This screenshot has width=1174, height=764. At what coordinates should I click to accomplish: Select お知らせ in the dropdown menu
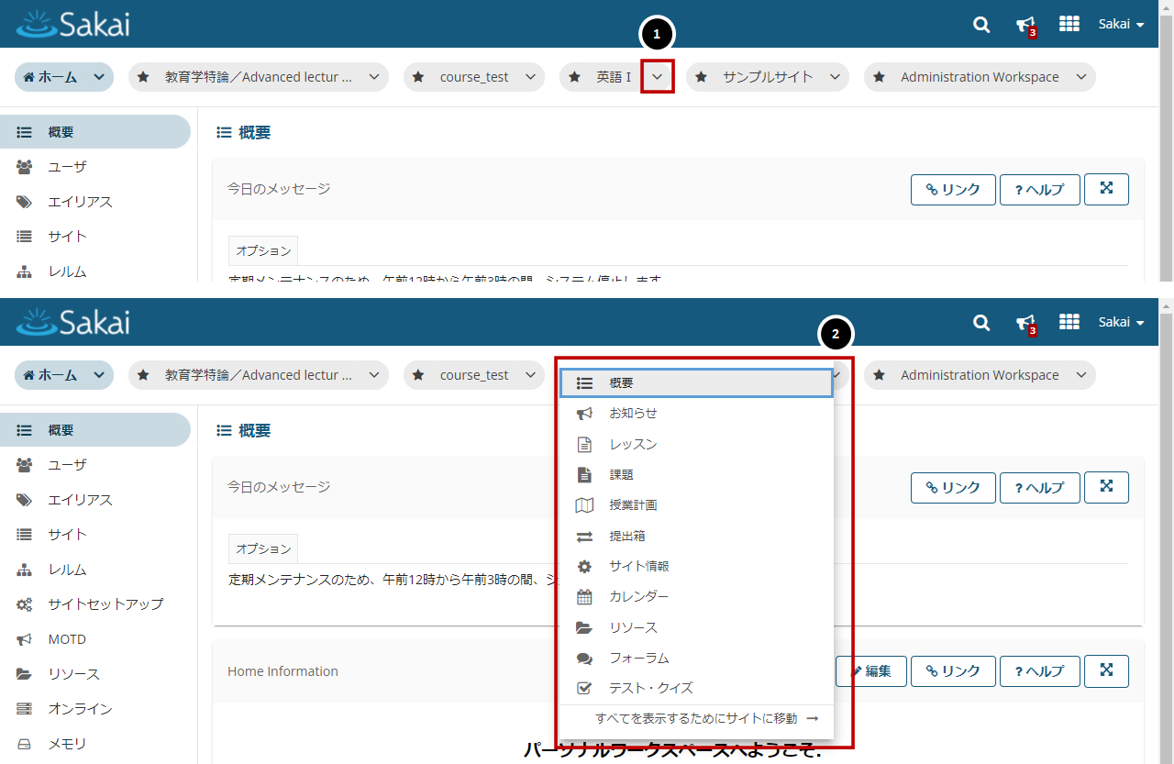tap(696, 414)
